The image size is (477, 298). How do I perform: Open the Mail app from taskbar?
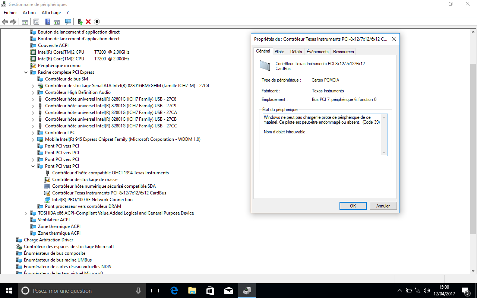(228, 291)
